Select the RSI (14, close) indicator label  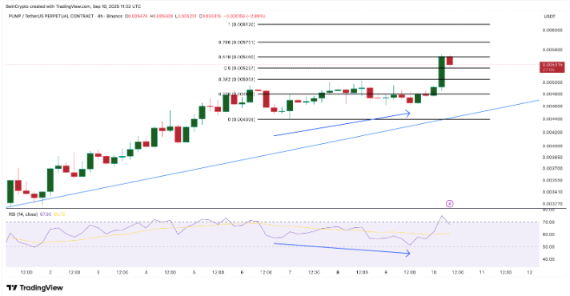point(23,214)
